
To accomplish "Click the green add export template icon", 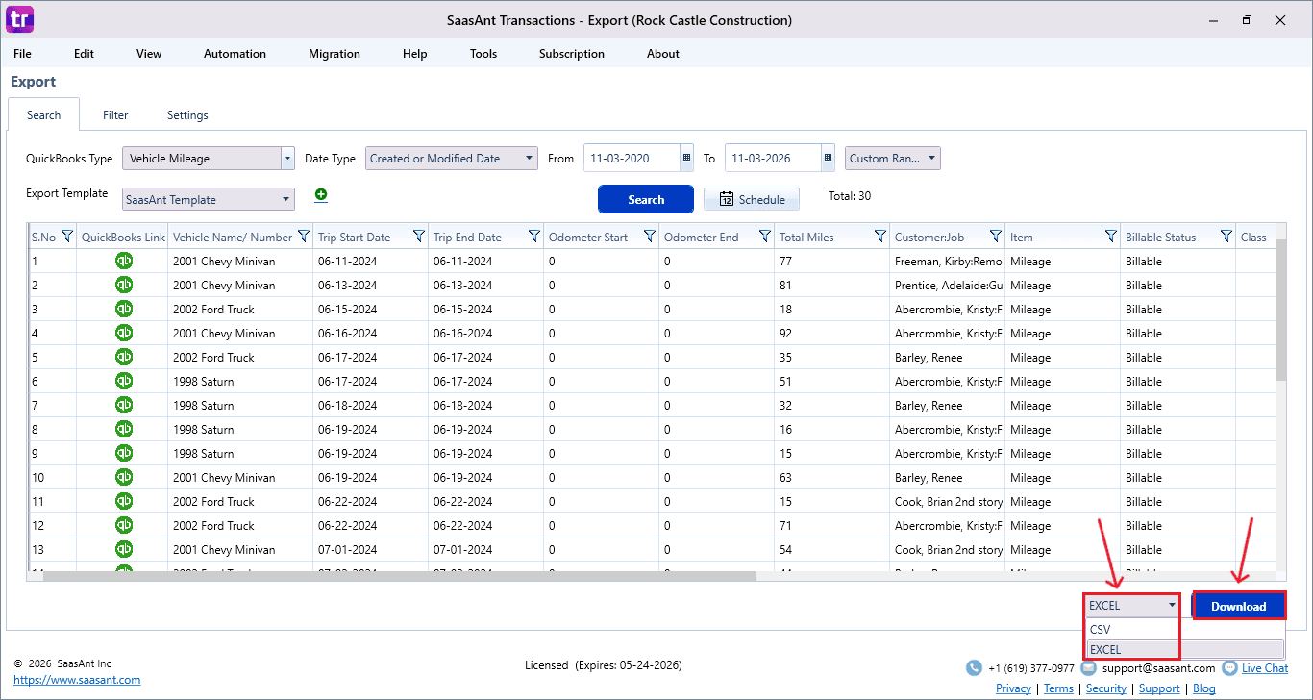I will 321,195.
